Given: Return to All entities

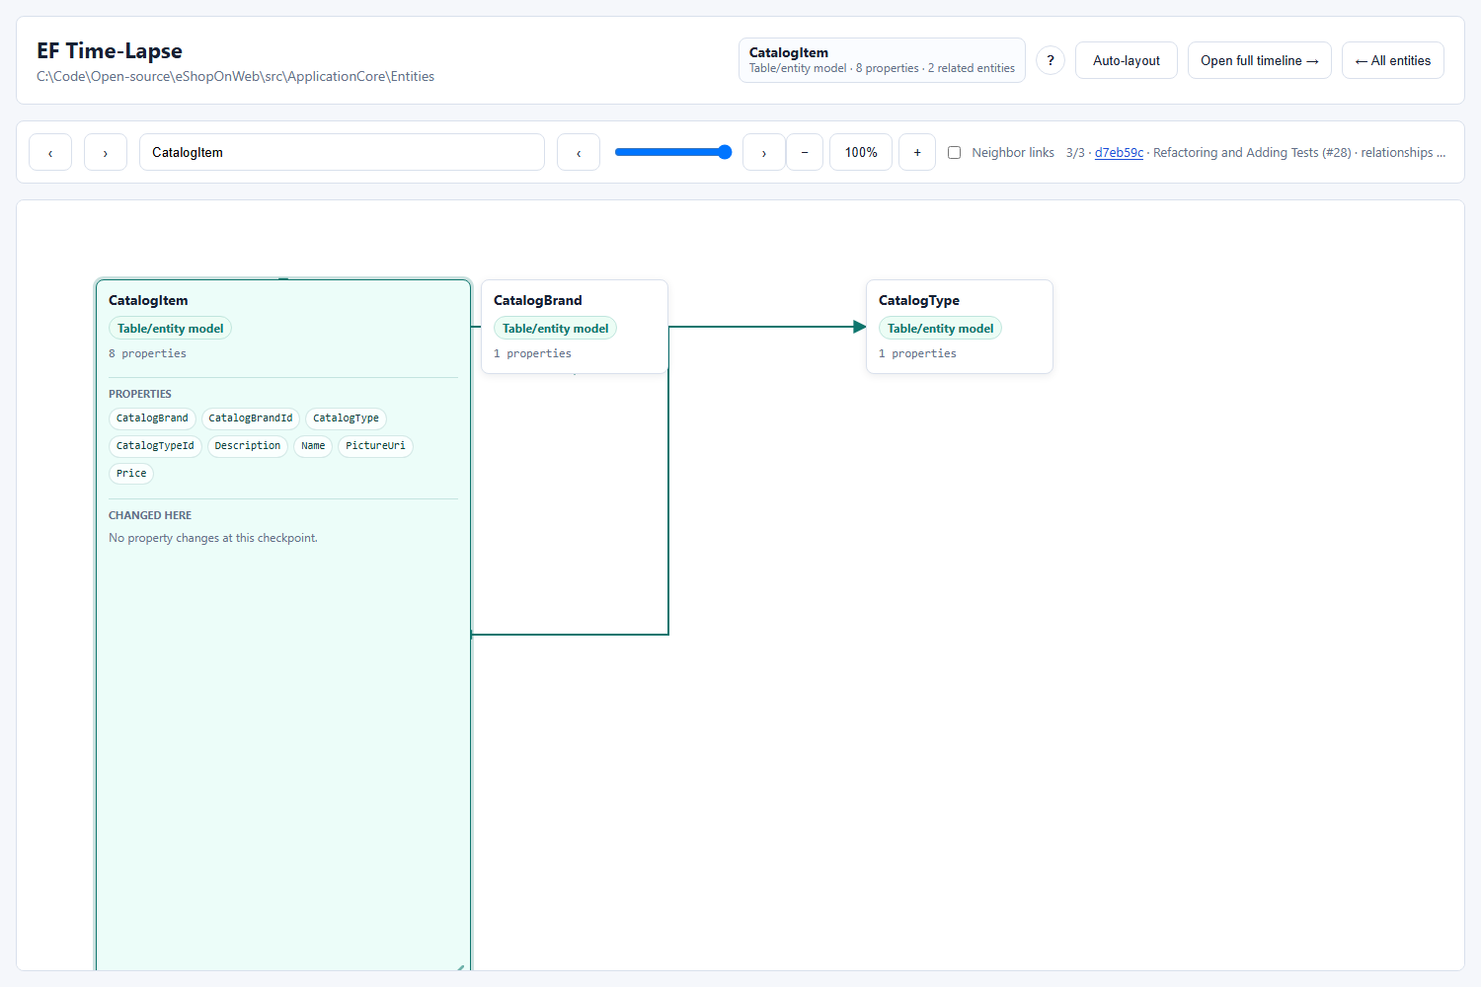Looking at the screenshot, I should [1393, 60].
